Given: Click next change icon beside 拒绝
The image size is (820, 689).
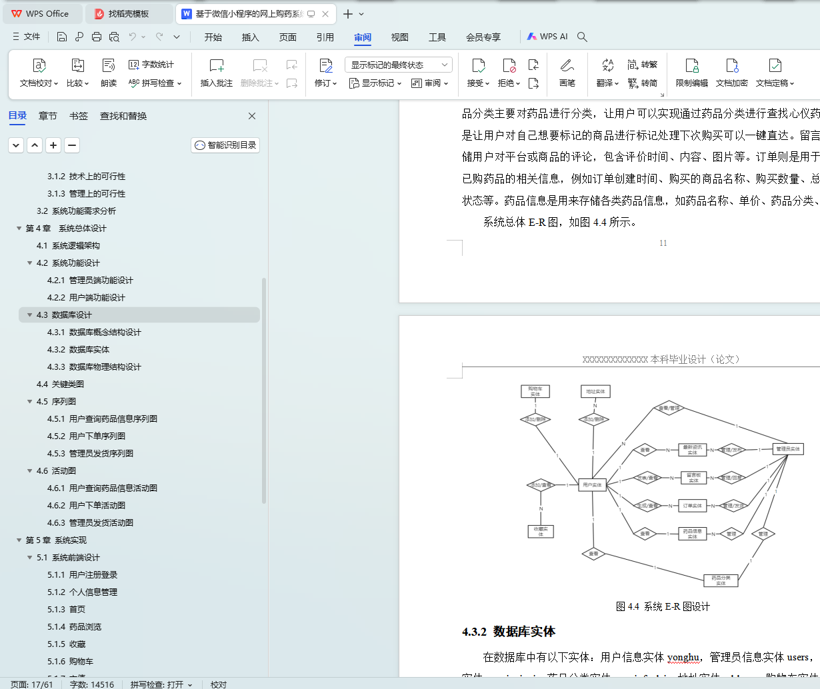Looking at the screenshot, I should [x=533, y=83].
